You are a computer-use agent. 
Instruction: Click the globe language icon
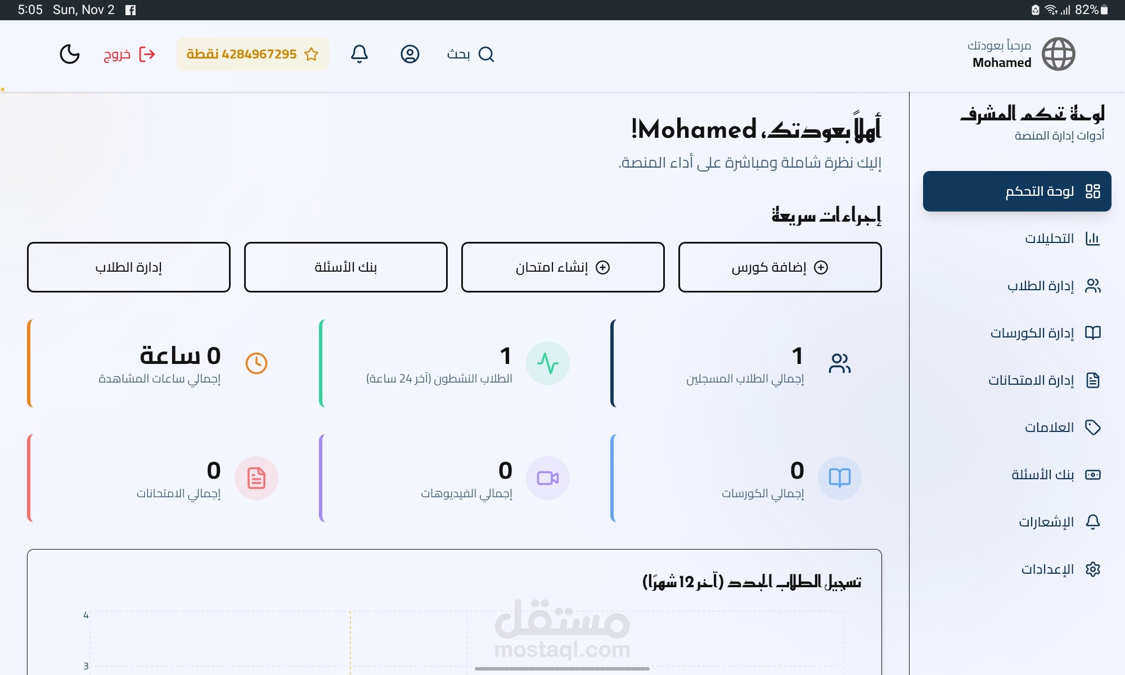(x=1058, y=54)
